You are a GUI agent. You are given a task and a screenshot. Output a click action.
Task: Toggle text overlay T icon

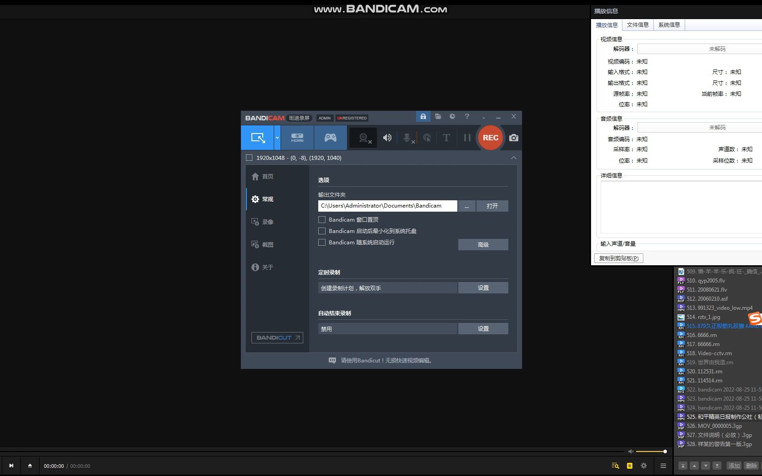446,138
